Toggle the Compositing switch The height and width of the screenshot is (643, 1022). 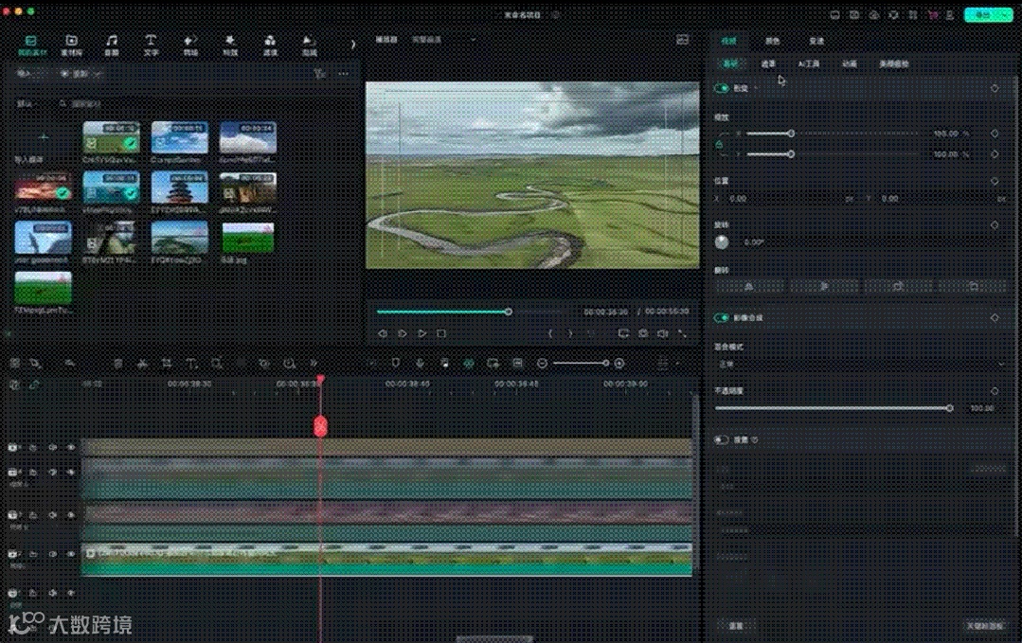[x=722, y=318]
